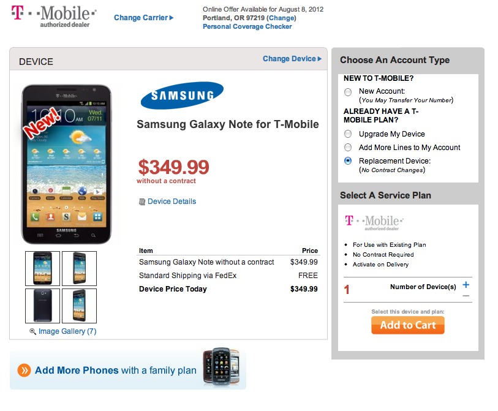Open Image Gallery (7) link

click(x=67, y=331)
